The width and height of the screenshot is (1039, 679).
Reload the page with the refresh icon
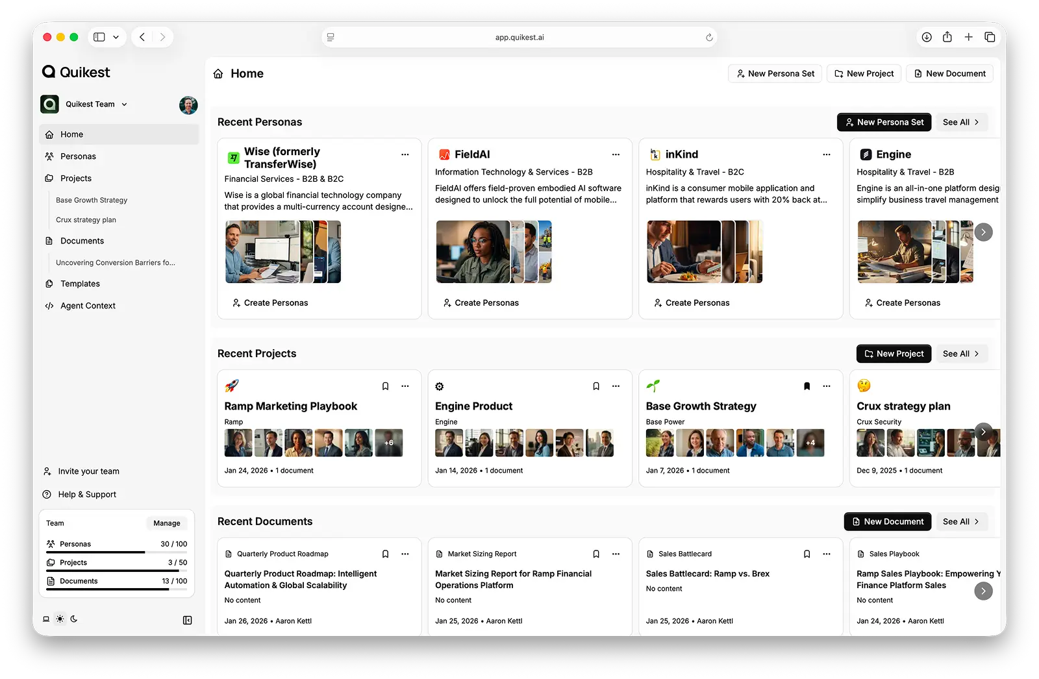[x=709, y=38]
